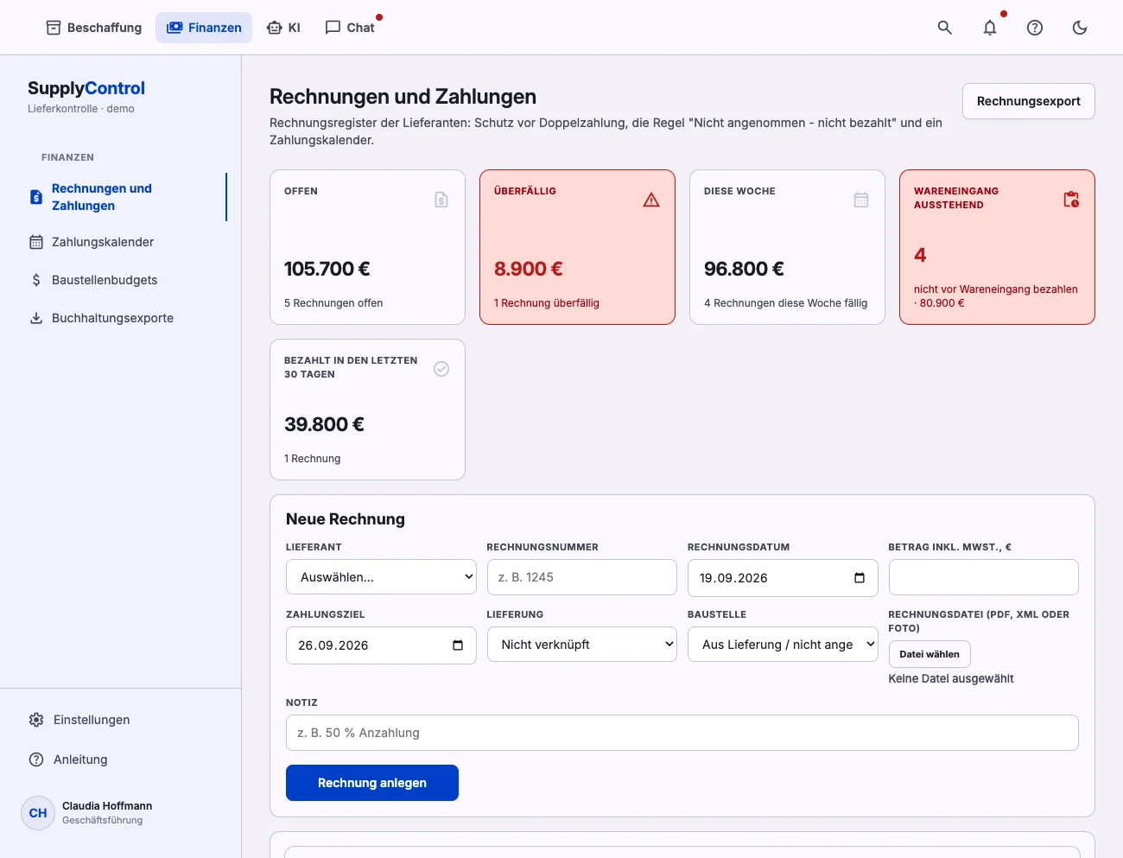Click the 39.800 € paid amount
This screenshot has height=858, width=1123.
point(324,424)
